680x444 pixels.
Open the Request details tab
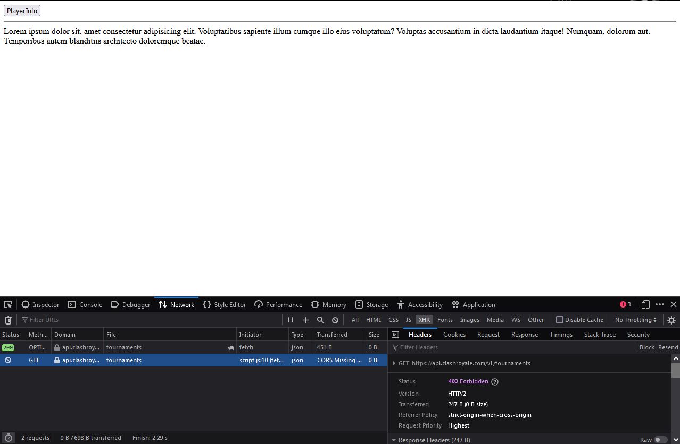pos(488,335)
